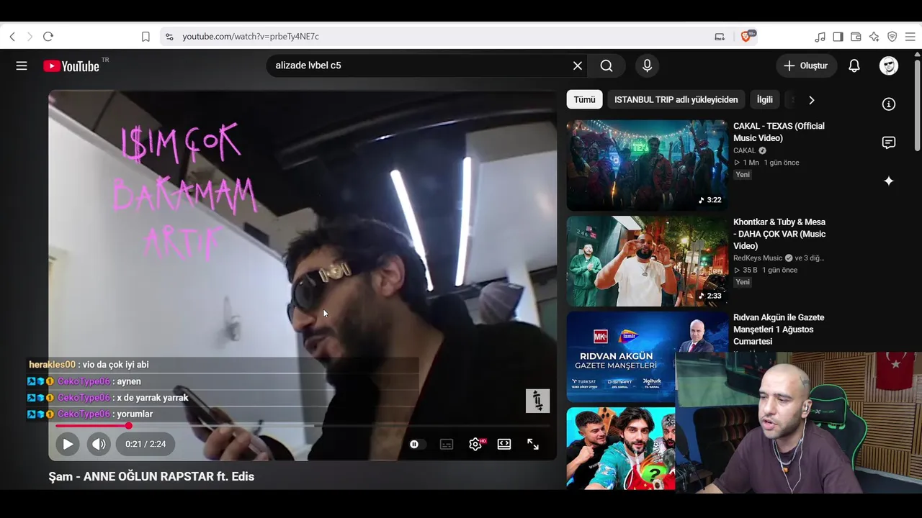
Task: Open the player settings gear
Action: click(475, 445)
